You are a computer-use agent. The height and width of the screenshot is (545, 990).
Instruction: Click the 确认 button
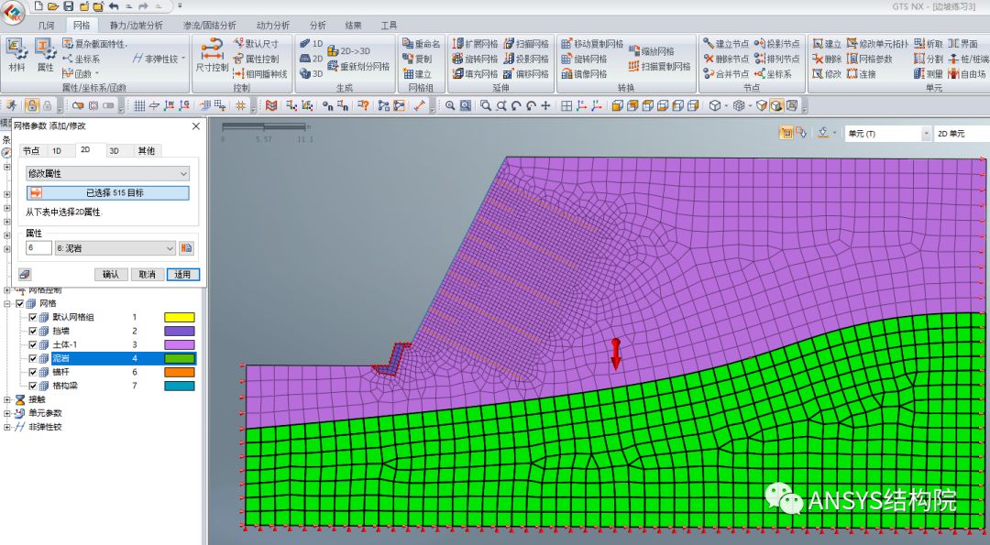(111, 275)
